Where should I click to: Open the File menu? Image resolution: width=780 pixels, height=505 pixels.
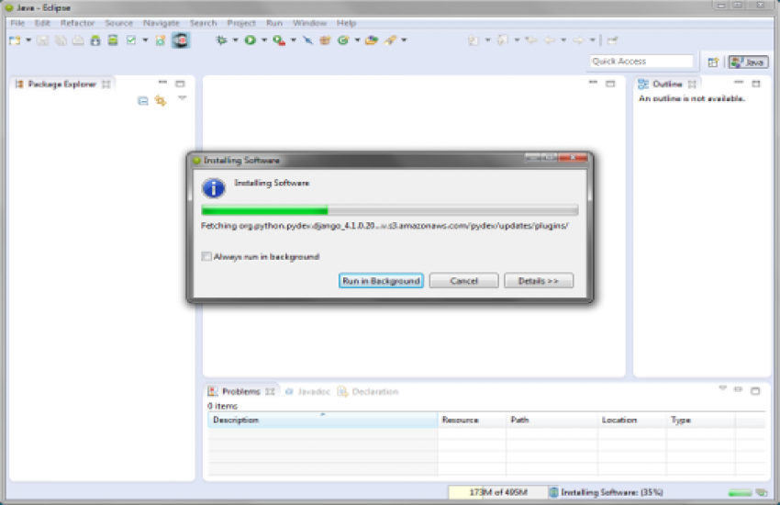(17, 23)
